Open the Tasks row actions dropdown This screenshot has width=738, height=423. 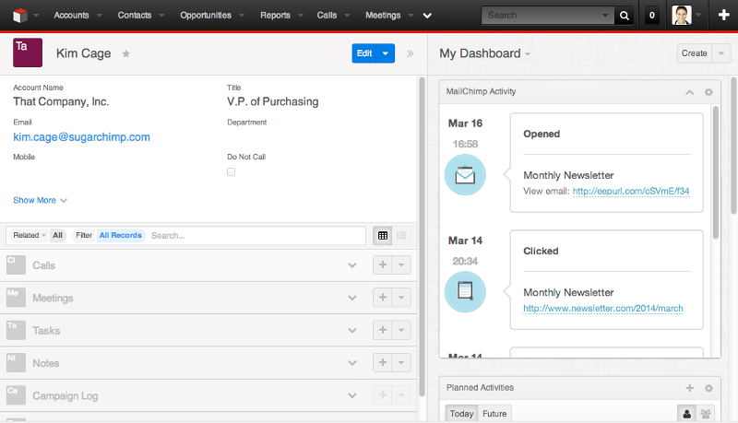click(401, 330)
